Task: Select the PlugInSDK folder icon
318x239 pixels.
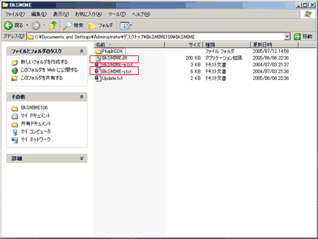Action: tap(98, 52)
